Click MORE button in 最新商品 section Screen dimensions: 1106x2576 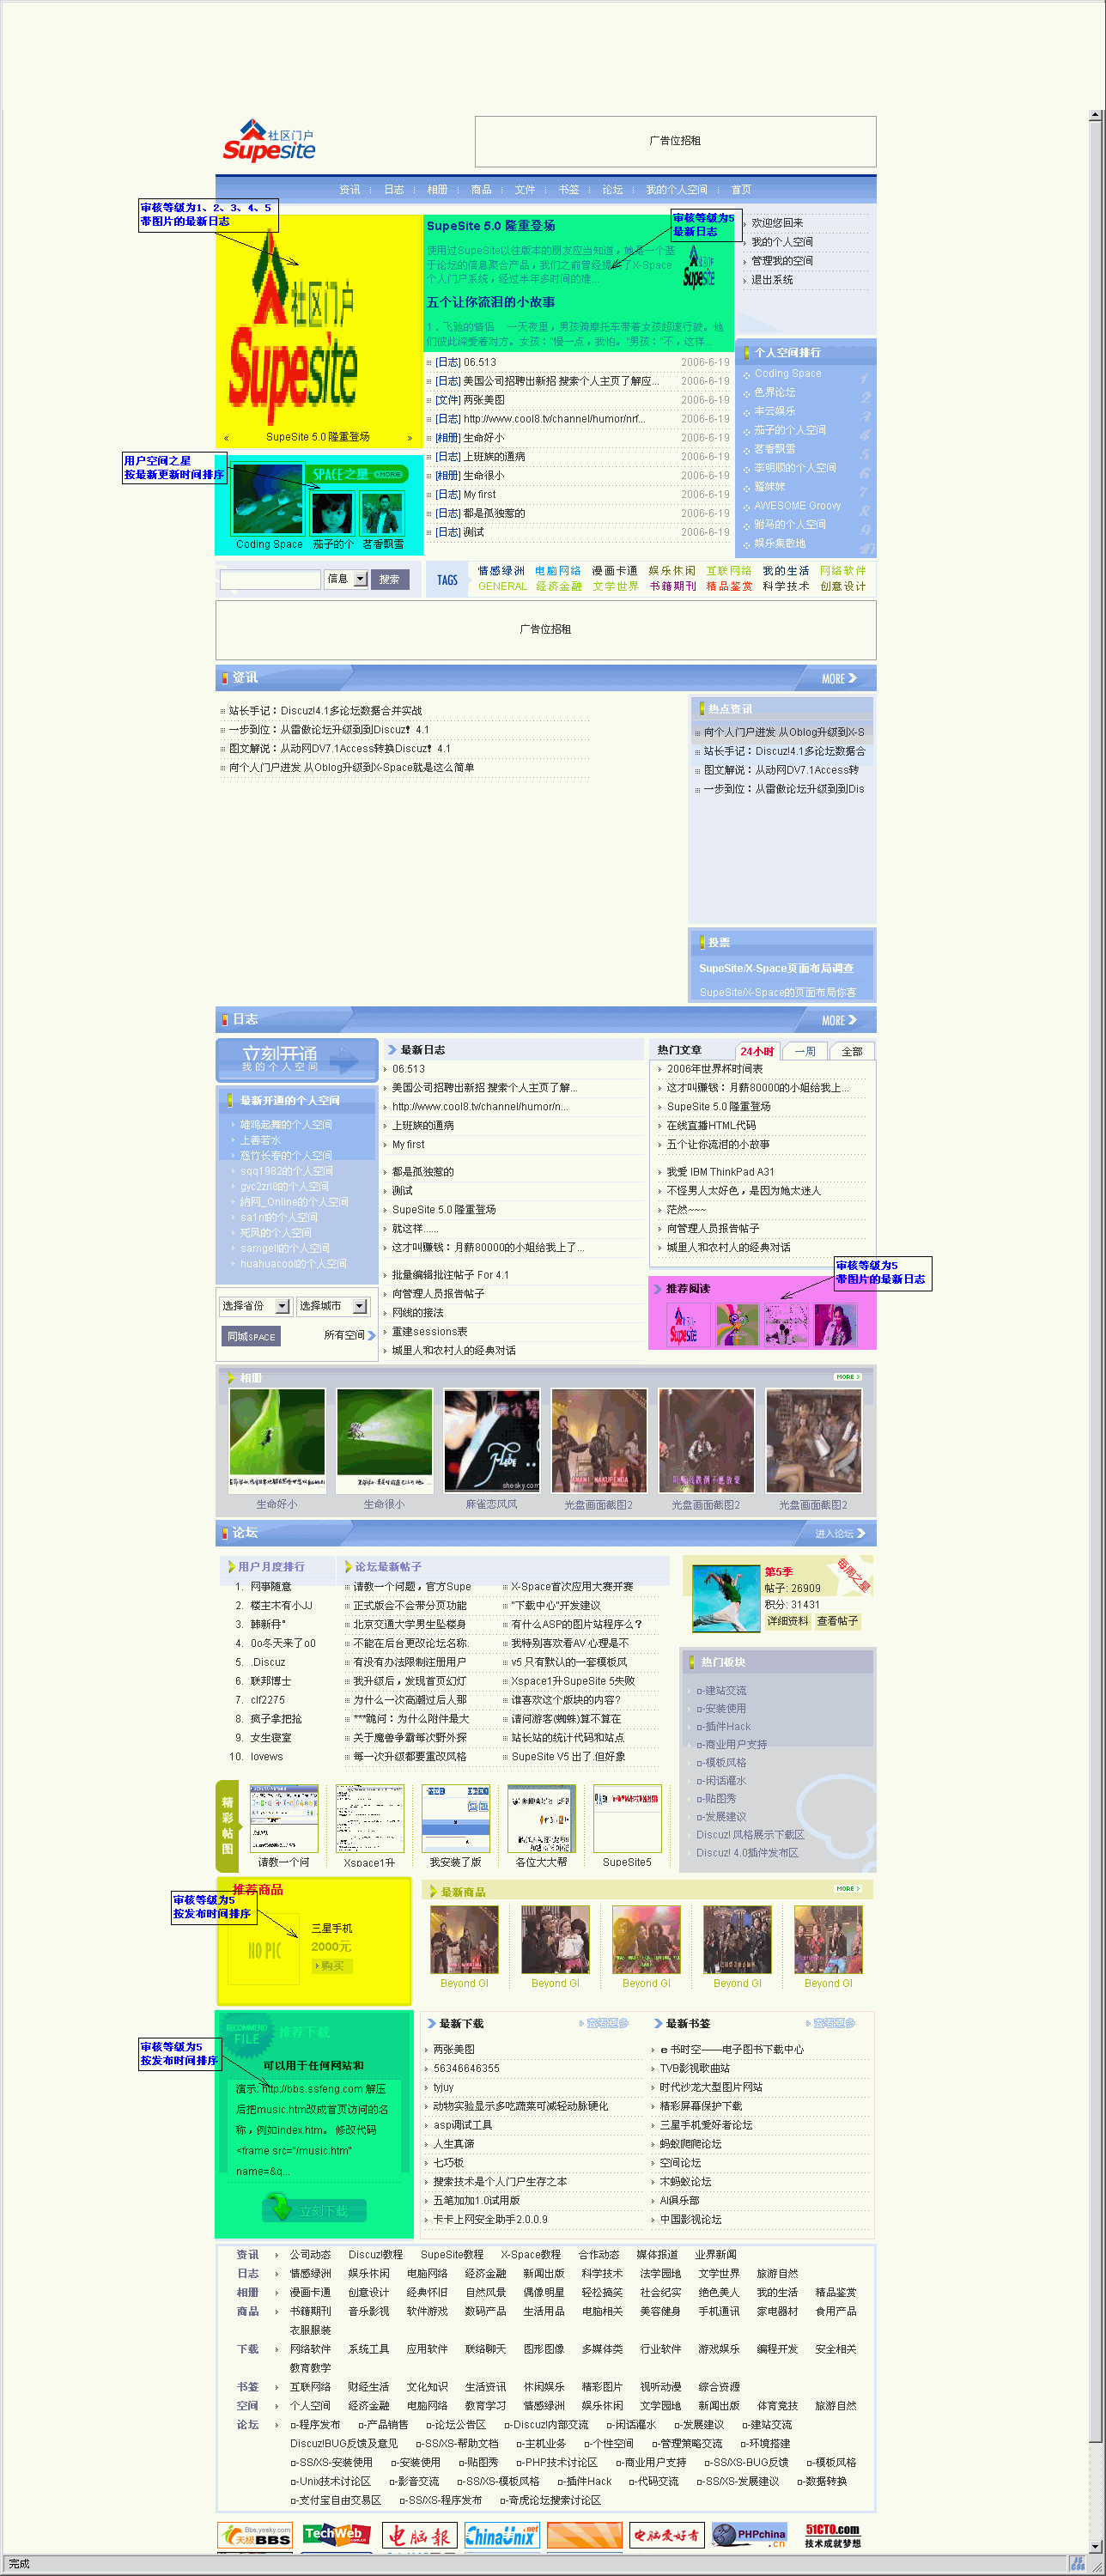(x=848, y=1889)
